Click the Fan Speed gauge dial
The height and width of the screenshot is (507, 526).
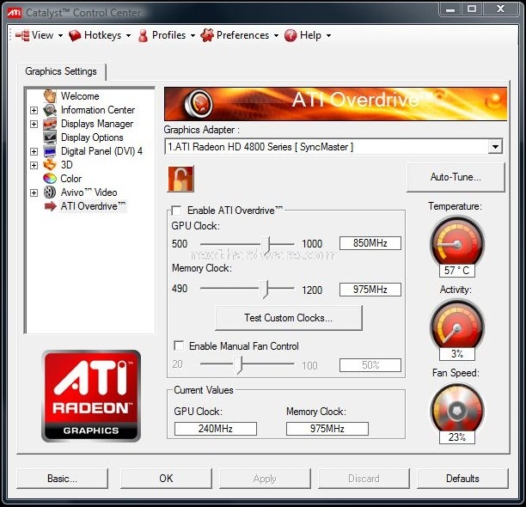457,410
